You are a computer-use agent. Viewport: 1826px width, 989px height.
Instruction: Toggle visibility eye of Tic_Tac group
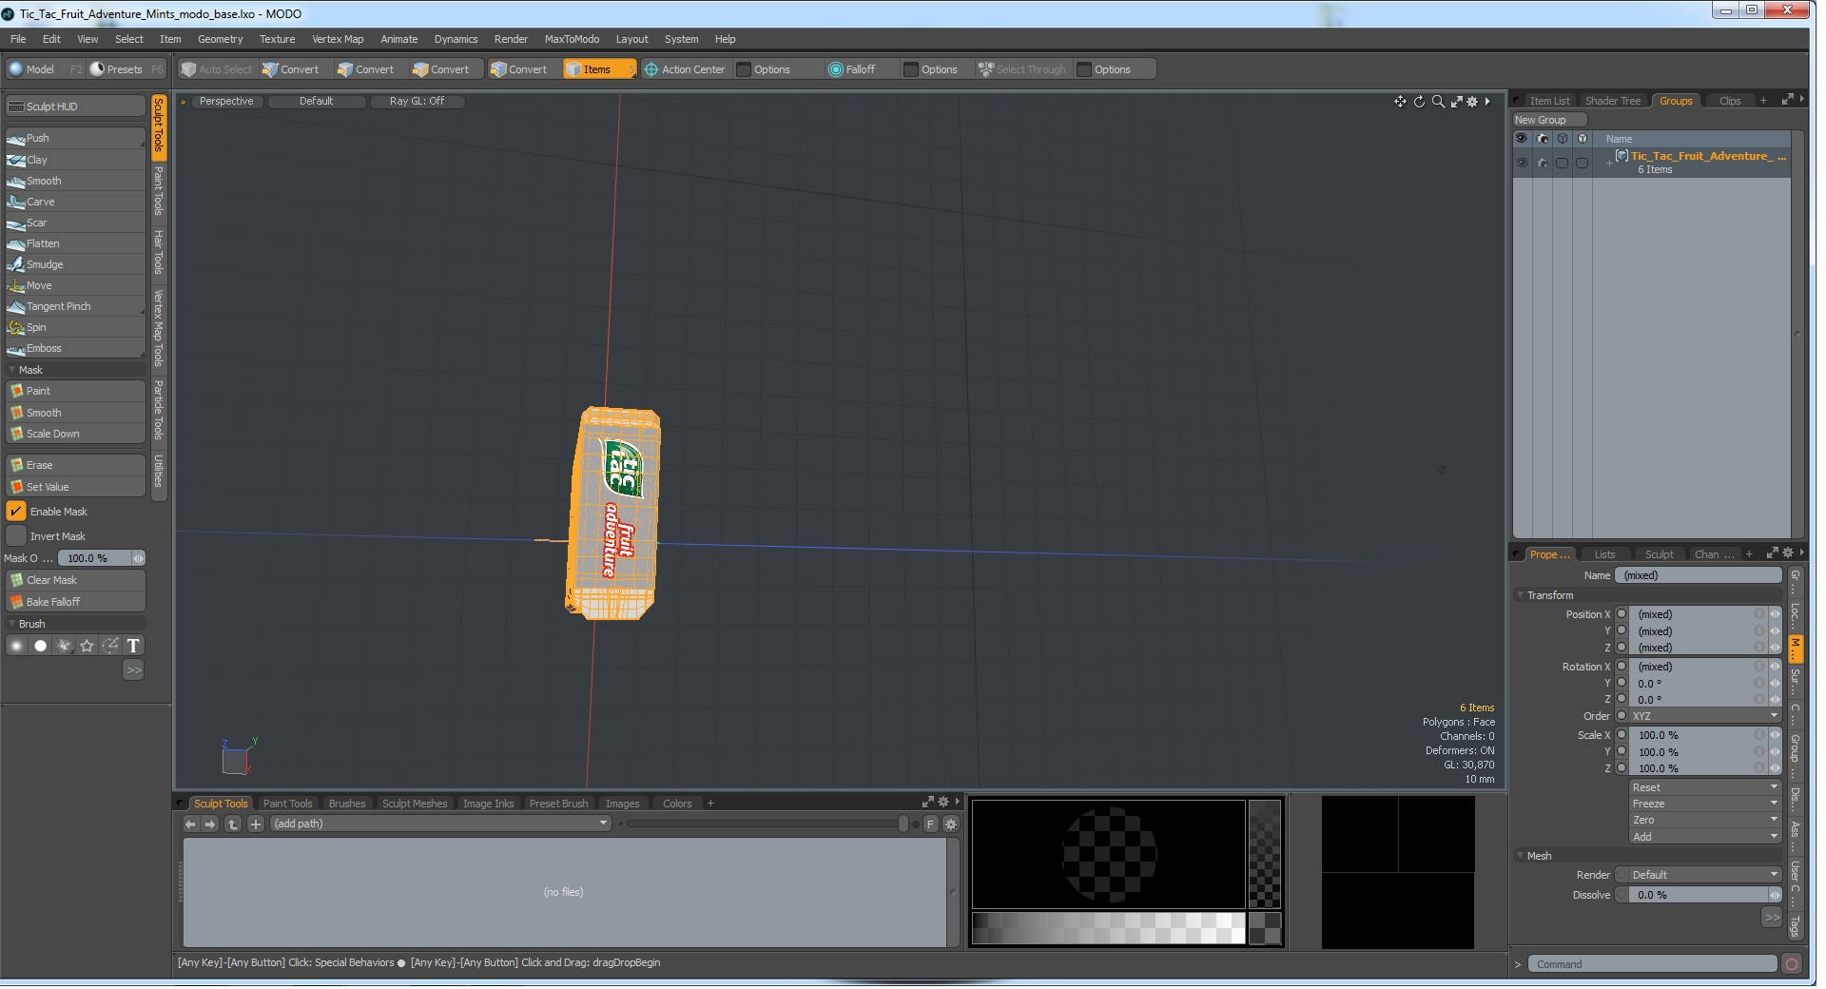[1522, 164]
